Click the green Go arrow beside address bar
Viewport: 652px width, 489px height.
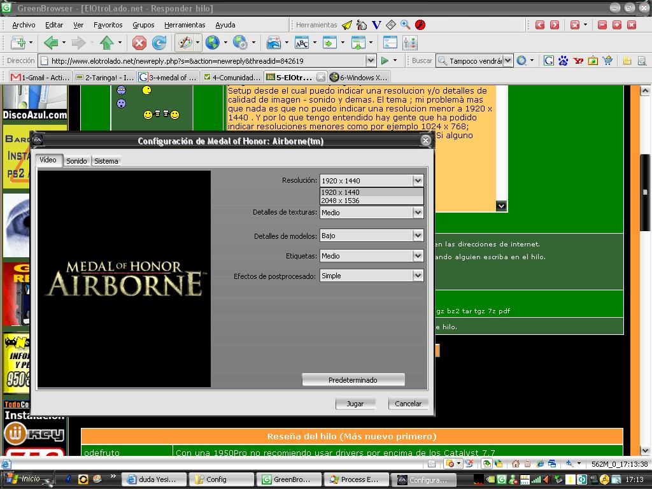[x=385, y=60]
